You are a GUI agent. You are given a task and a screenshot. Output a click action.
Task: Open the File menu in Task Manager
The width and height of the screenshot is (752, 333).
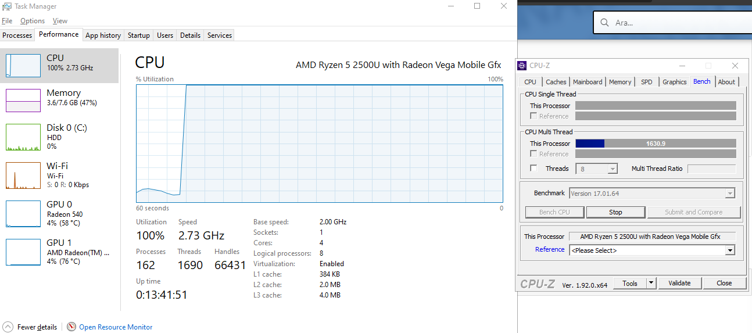pos(7,21)
